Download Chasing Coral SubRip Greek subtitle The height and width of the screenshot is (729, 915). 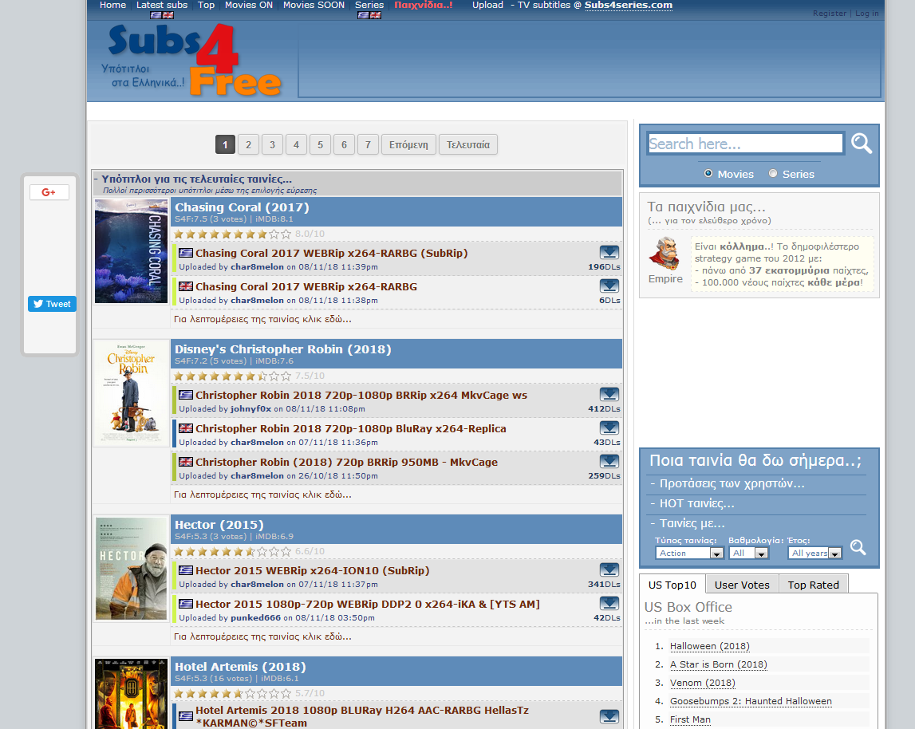click(609, 253)
